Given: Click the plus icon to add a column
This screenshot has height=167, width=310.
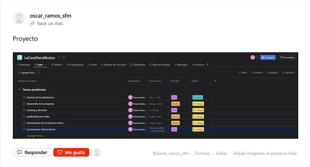Looking at the screenshot, I should pyautogui.click(x=215, y=81).
